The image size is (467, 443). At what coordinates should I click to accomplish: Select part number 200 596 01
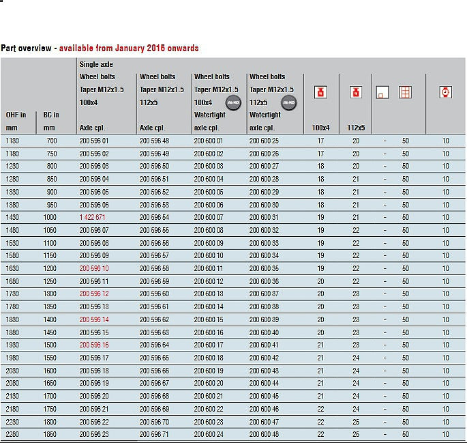point(94,141)
